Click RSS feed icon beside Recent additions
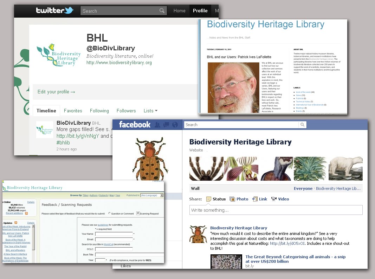This screenshot has height=279, width=375. point(26,213)
